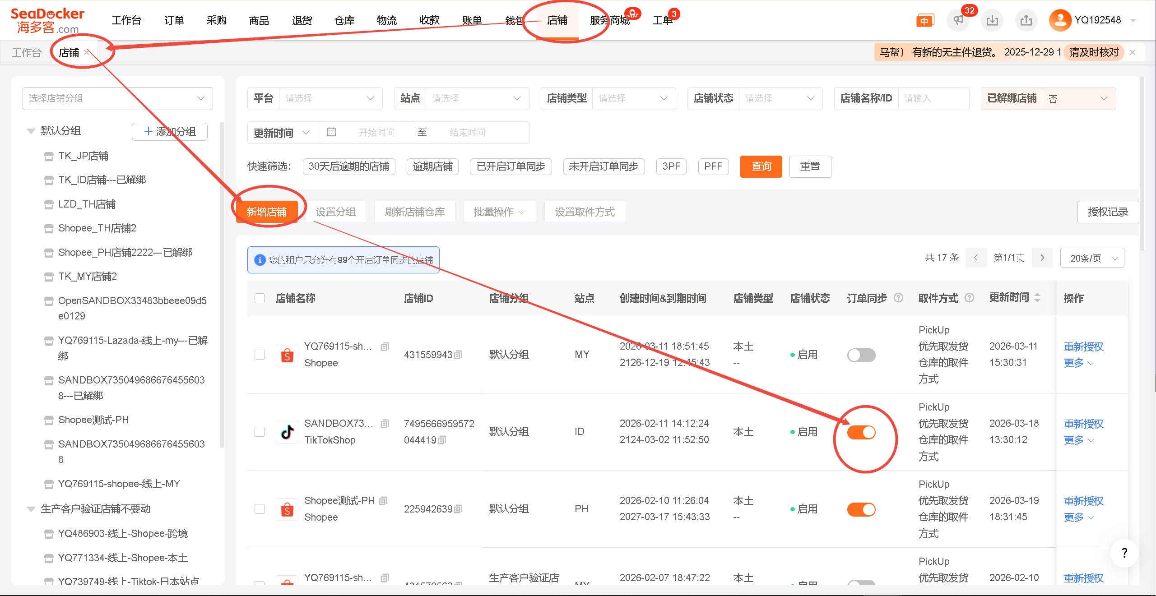Click the copy icon beside store ID 431559943
This screenshot has height=596, width=1156.
(x=458, y=355)
